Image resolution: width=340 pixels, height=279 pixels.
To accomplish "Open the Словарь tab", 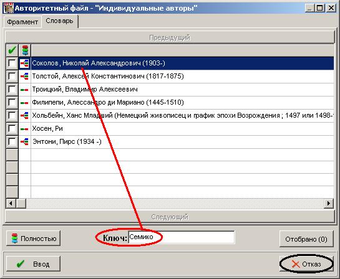I will 59,21.
